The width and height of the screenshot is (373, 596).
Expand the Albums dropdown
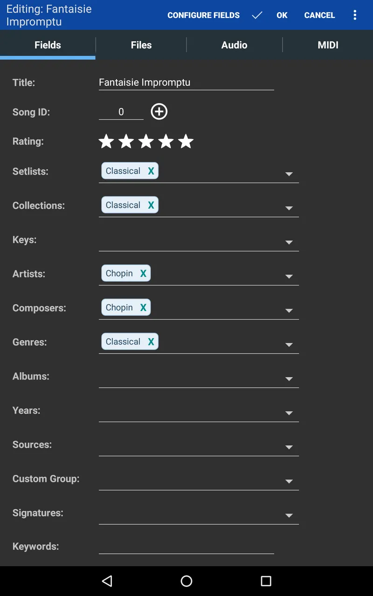tap(289, 379)
